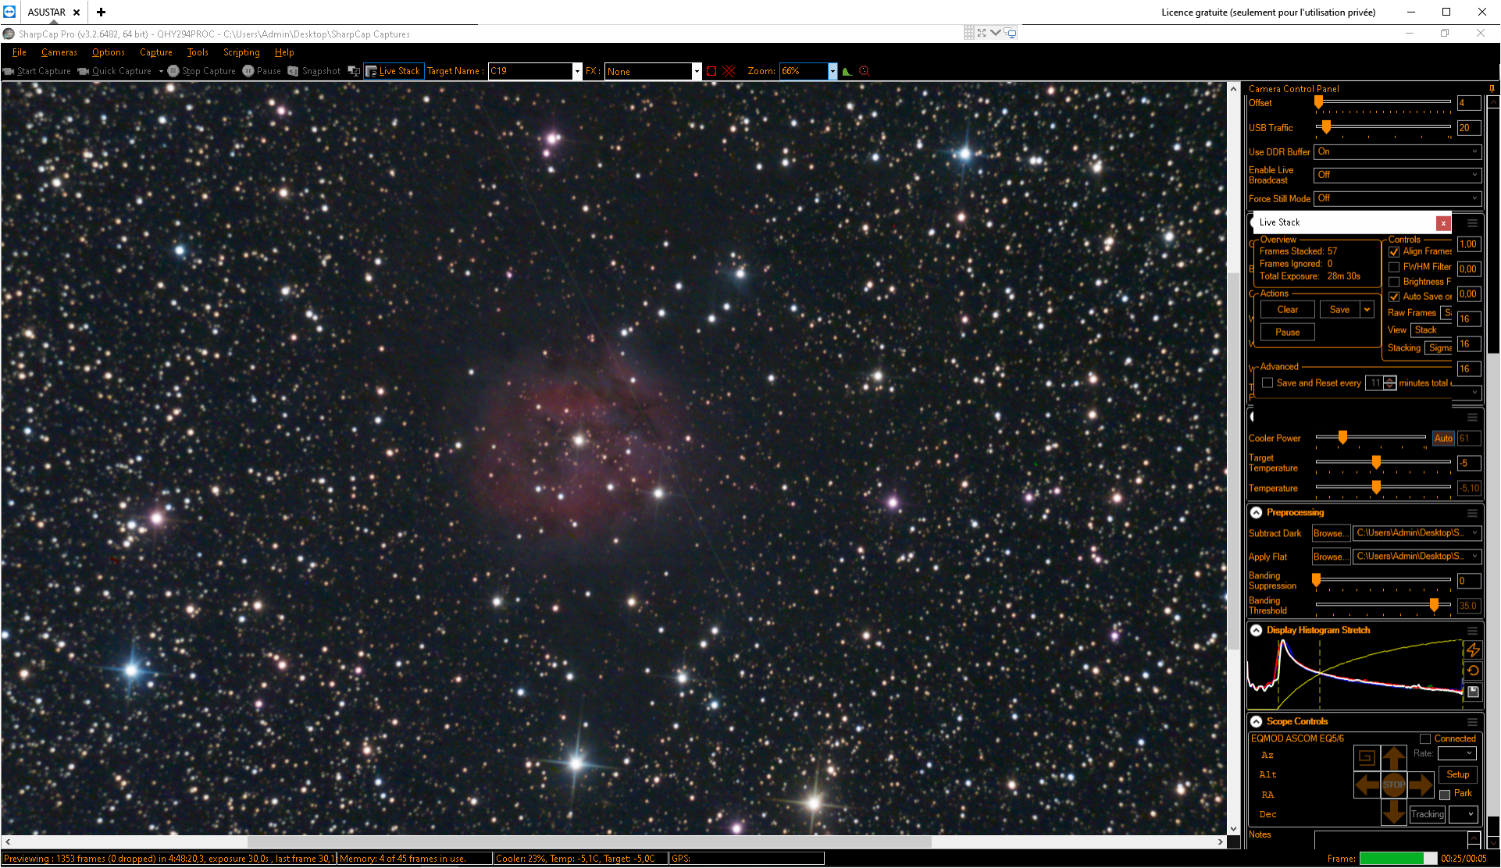1501x868 pixels.
Task: Click the Setup button in Scope Controls
Action: (x=1457, y=774)
